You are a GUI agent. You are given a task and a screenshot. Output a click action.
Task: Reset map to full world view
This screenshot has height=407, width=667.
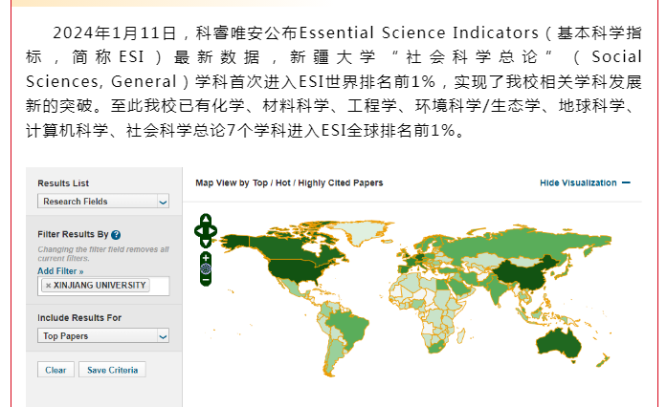[206, 268]
